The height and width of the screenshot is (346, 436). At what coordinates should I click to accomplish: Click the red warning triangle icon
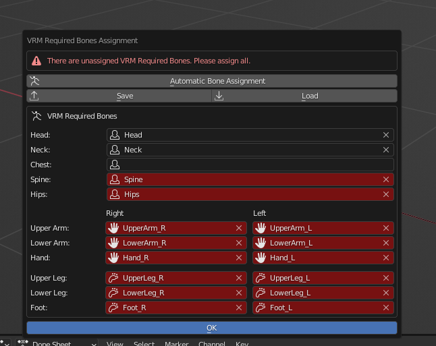coord(36,61)
